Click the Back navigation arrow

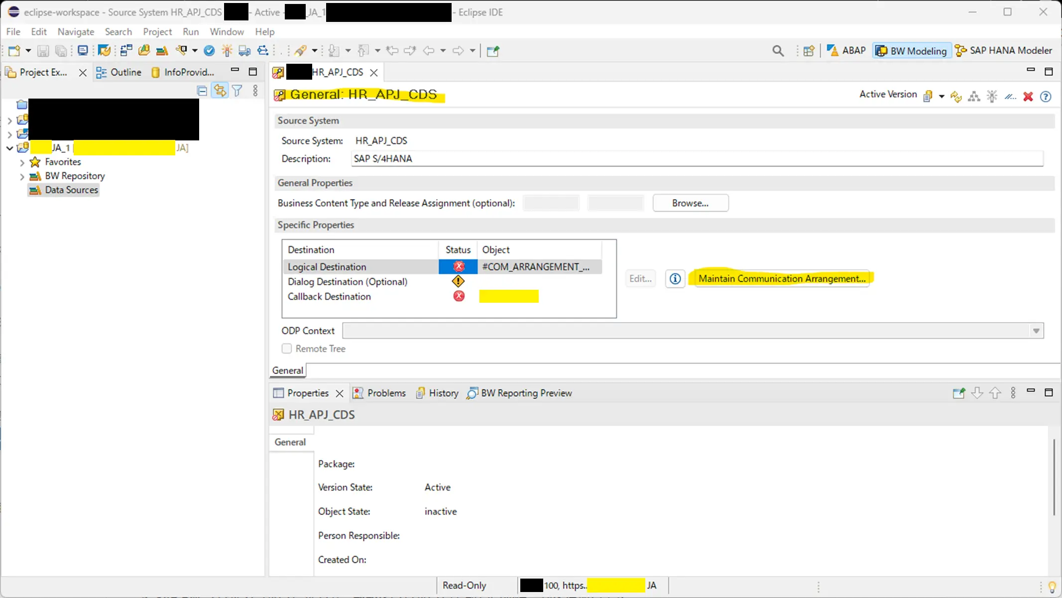(x=428, y=50)
